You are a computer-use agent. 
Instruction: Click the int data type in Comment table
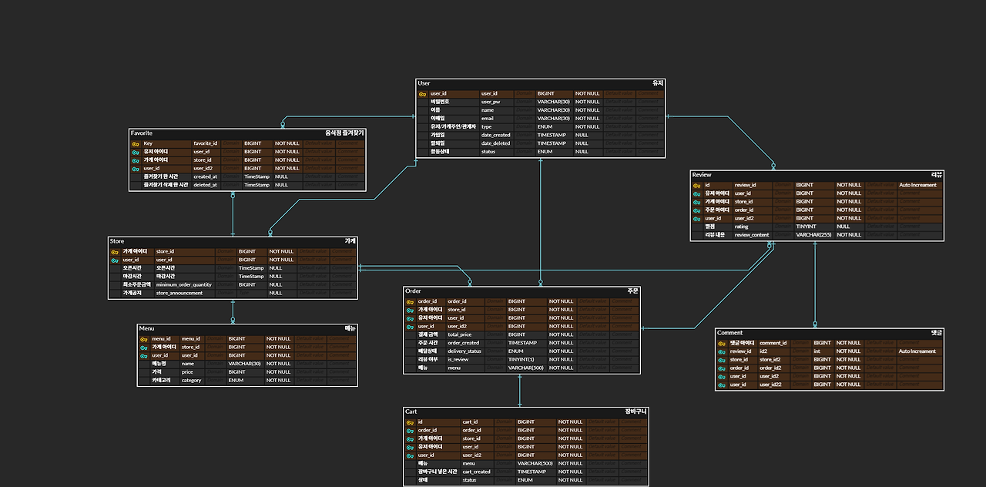pos(818,352)
